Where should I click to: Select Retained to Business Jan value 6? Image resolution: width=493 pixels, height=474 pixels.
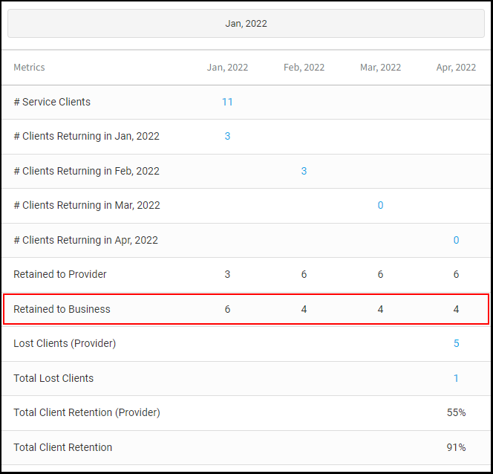(x=227, y=309)
